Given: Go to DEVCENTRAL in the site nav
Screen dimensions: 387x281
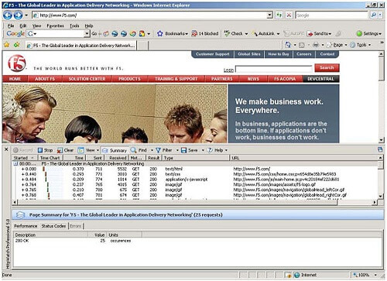Looking at the screenshot, I should click(x=320, y=79).
